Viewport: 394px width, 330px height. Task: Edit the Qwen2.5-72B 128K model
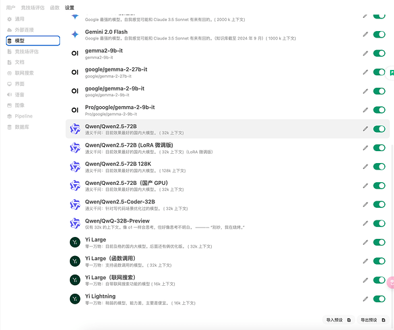coord(366,166)
